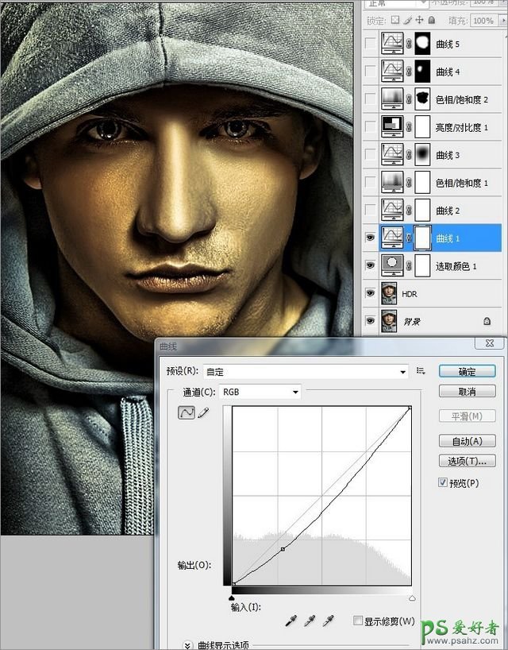
Task: Hide the HDR layer via eye icon
Action: pyautogui.click(x=370, y=293)
